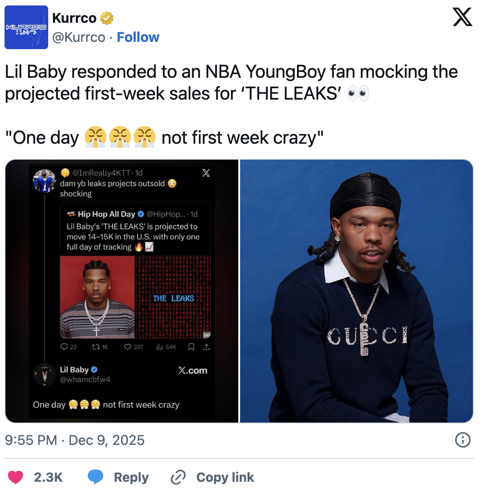Click the blue reply speech bubble icon
This screenshot has width=482, height=494.
point(95,477)
